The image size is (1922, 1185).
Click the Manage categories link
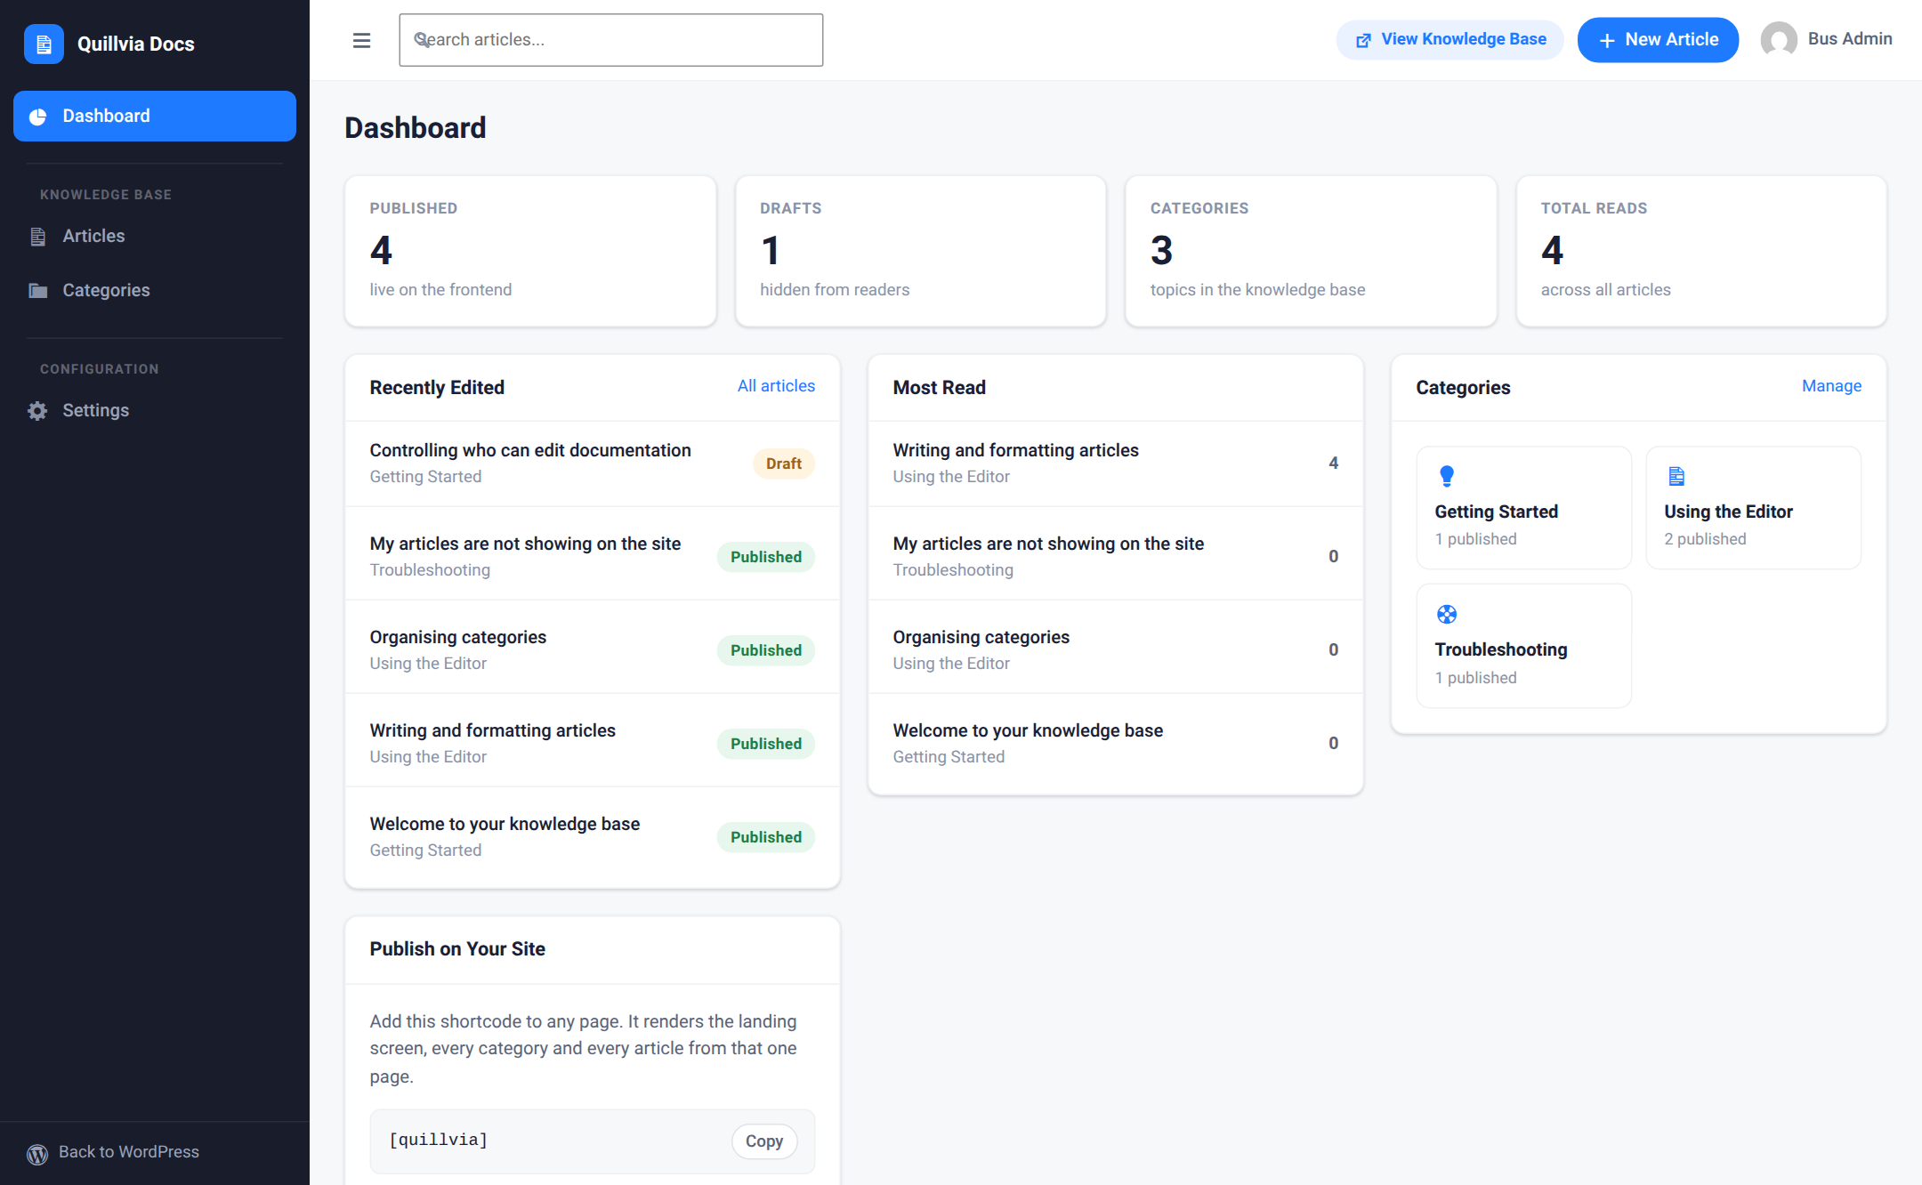point(1831,386)
